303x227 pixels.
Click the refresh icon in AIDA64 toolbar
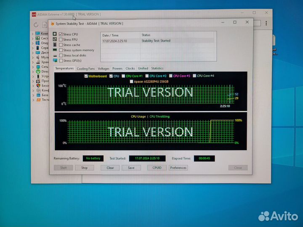pyautogui.click(x=36, y=25)
